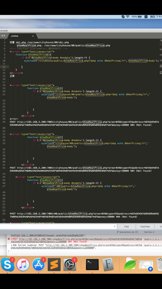
Task: Open jquery-1.9.1 source link on XHR row
Action: pos(153,245)
